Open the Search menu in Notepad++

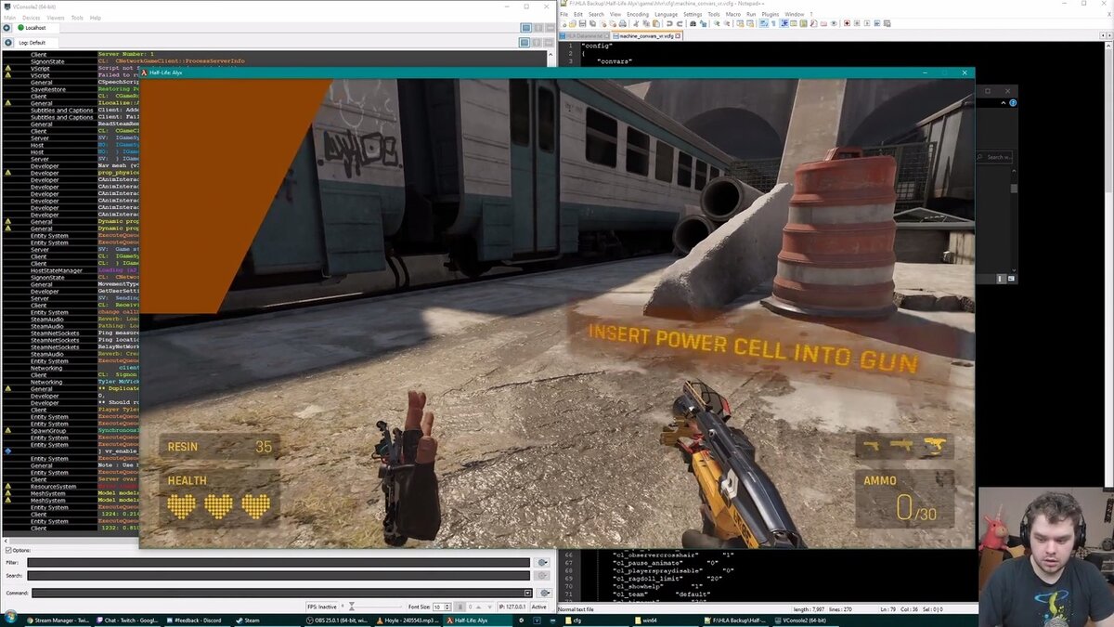pos(596,14)
